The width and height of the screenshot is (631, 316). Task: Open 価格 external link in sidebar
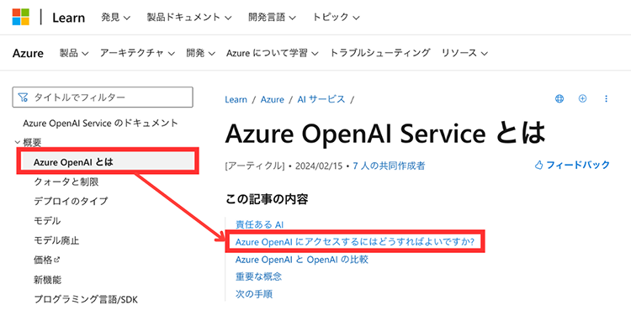46,261
